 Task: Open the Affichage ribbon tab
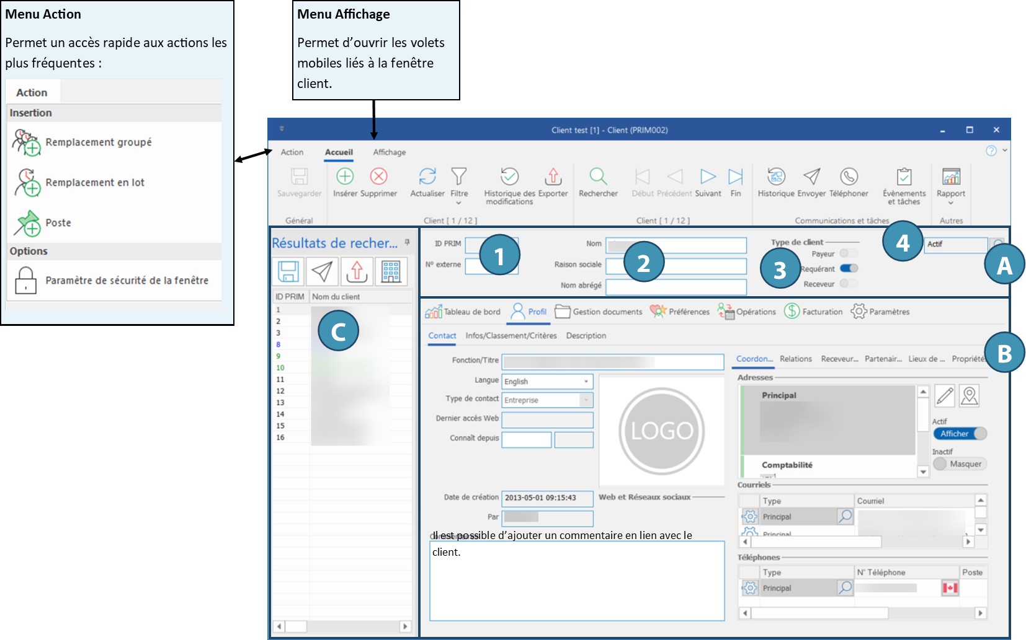tap(389, 152)
